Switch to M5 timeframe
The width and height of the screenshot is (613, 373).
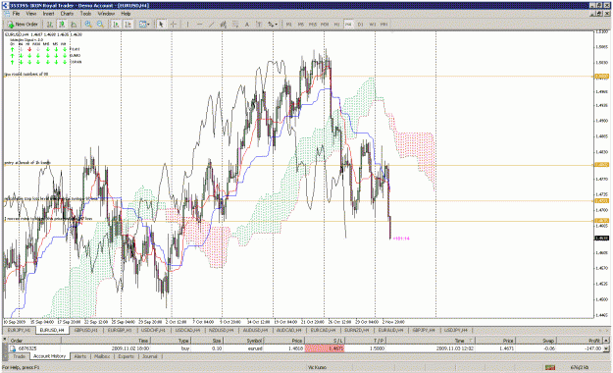[x=301, y=25]
